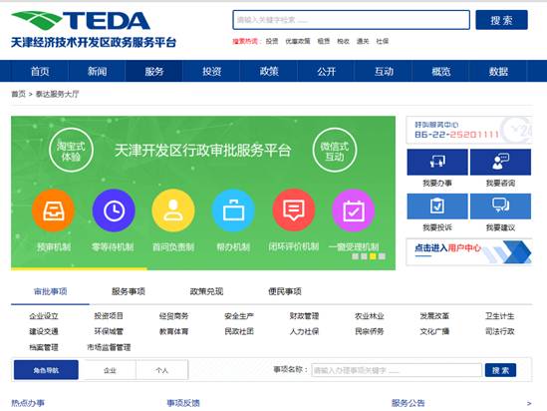The width and height of the screenshot is (547, 411).
Task: Open the 零等待机制 clock icon
Action: 114,210
